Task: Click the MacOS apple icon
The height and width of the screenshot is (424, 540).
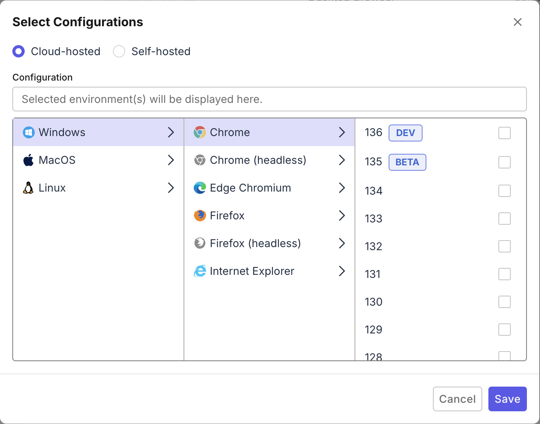Action: click(x=28, y=160)
